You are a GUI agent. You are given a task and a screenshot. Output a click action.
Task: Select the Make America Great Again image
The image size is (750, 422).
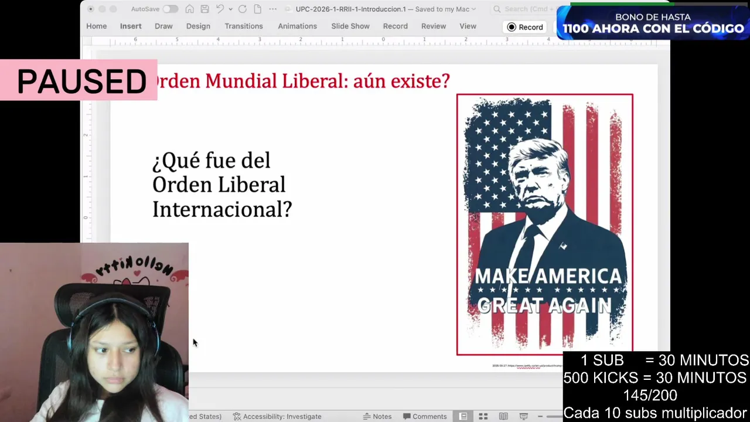pos(545,224)
